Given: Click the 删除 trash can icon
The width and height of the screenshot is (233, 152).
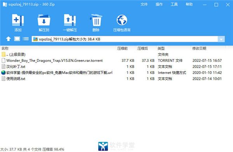Looking at the screenshot, I should [96, 20].
